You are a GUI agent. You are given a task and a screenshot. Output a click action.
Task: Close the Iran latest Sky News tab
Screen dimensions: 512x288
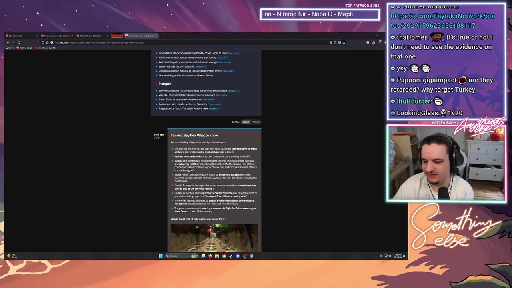click(156, 36)
